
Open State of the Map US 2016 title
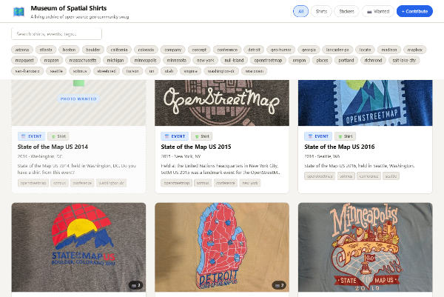(340, 147)
